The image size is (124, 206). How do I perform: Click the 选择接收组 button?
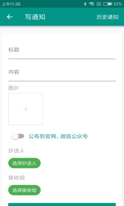pos(24,190)
